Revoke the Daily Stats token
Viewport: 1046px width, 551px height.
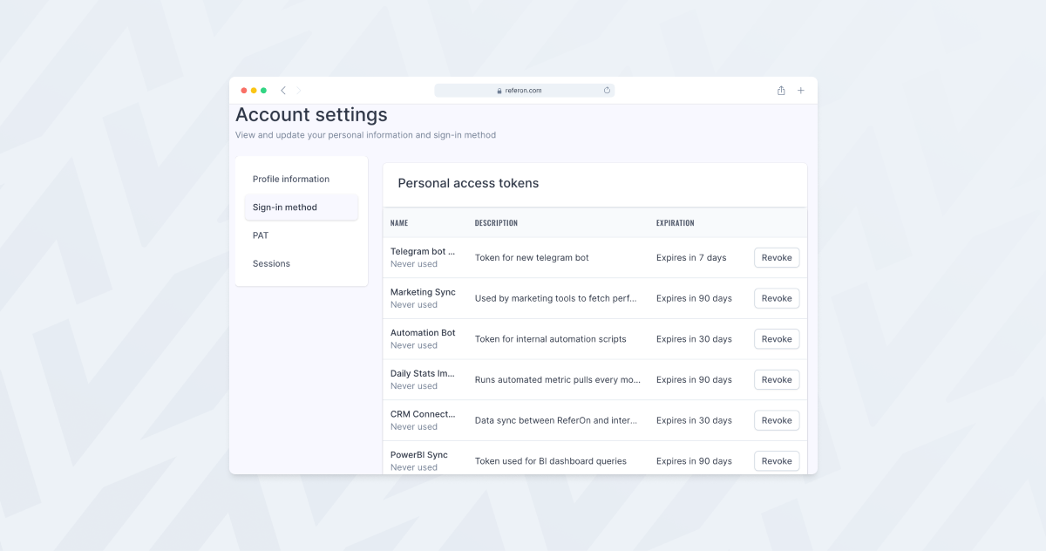tap(776, 380)
